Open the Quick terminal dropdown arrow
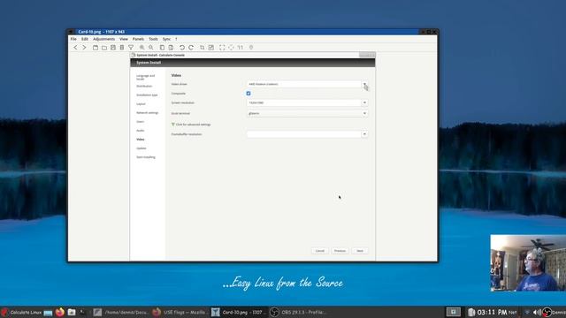This screenshot has height=318, width=566. (x=364, y=113)
